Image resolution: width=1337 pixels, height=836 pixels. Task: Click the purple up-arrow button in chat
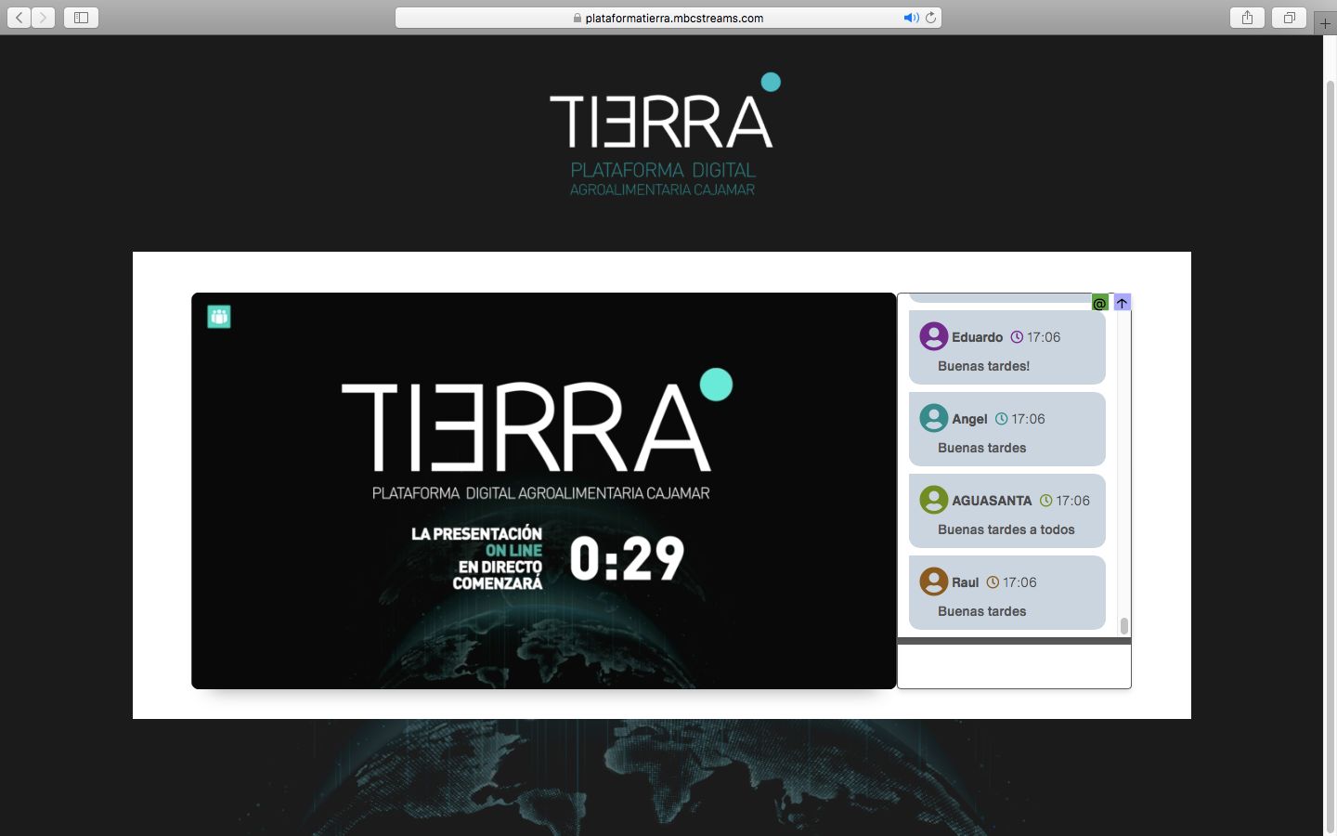tap(1123, 303)
